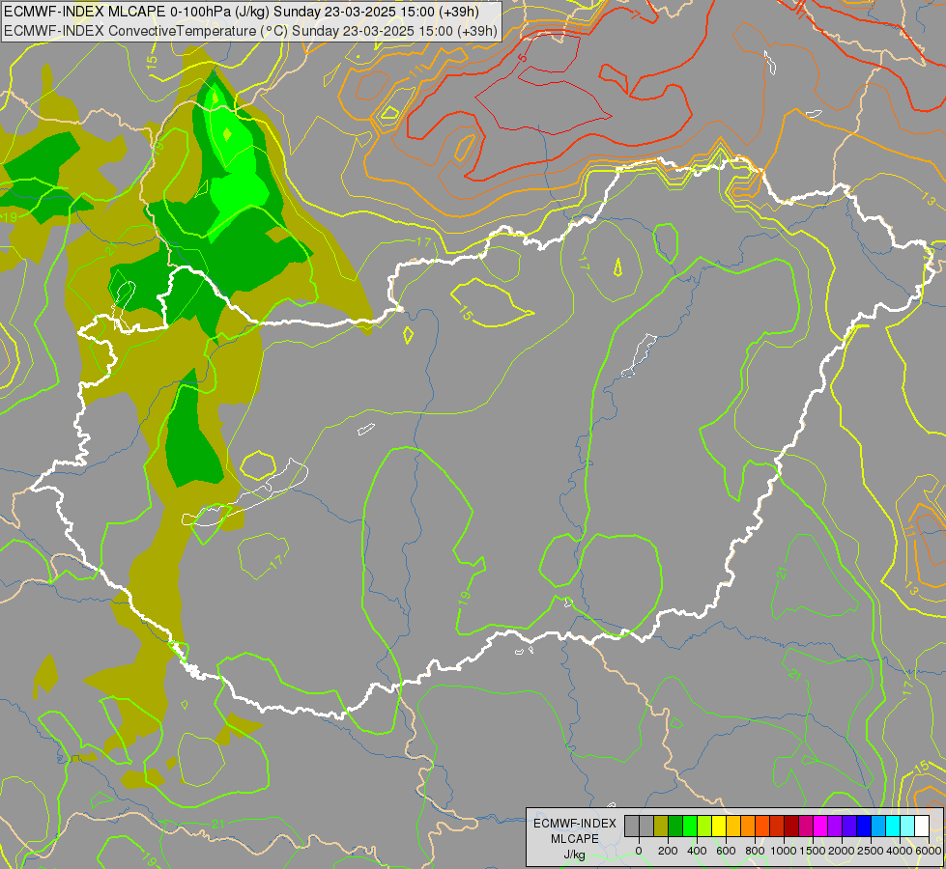This screenshot has width=946, height=869.
Task: Select the bright green legend swatch before 400
Action: 690,826
